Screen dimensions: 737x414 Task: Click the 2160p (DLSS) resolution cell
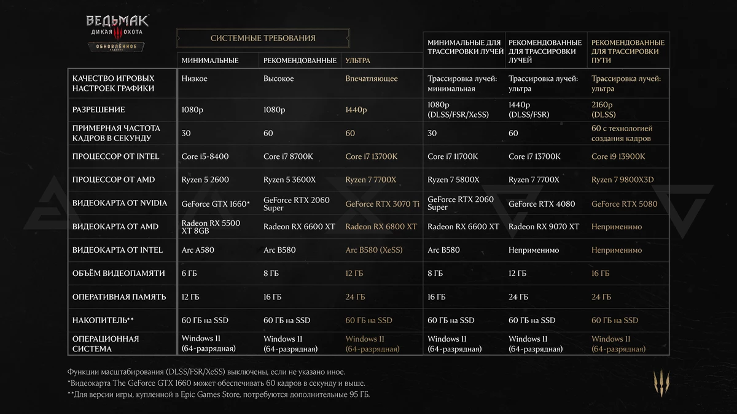coord(604,109)
